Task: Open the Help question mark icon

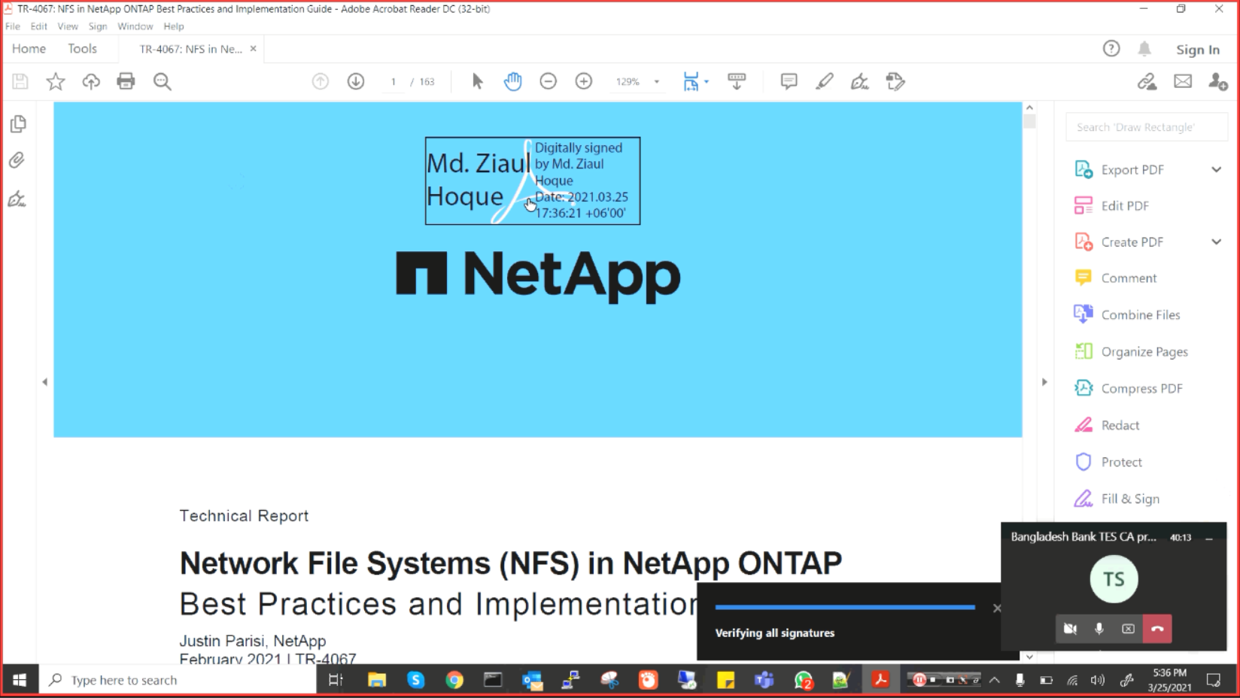Action: [1111, 49]
